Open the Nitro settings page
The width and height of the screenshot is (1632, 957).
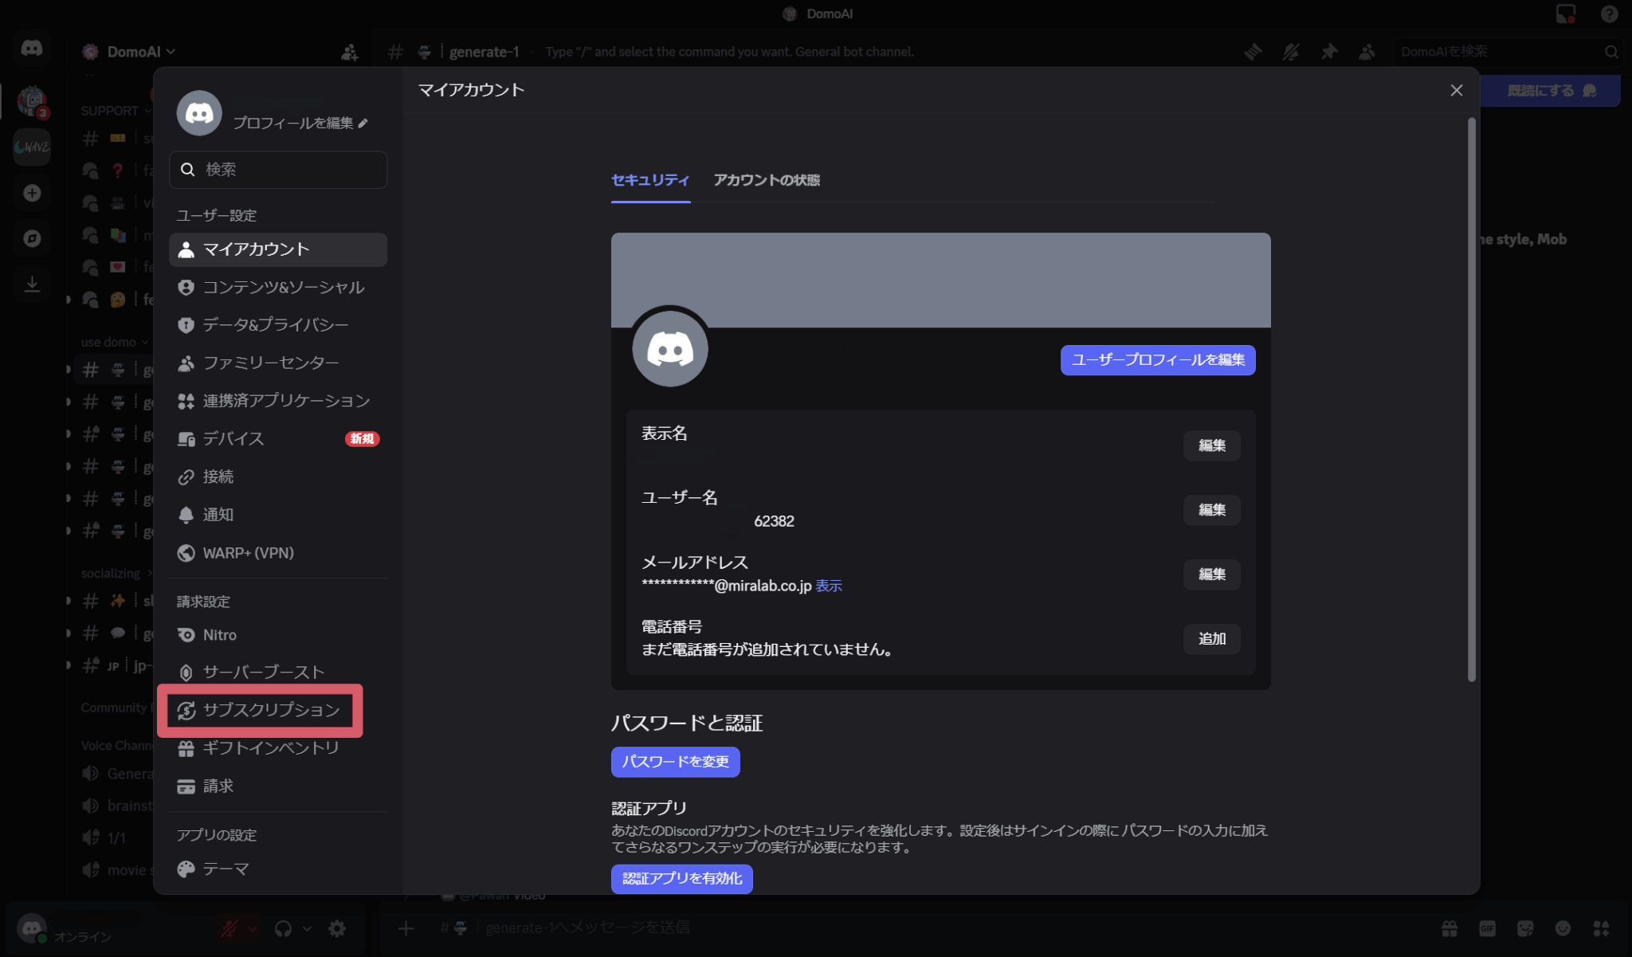point(219,635)
